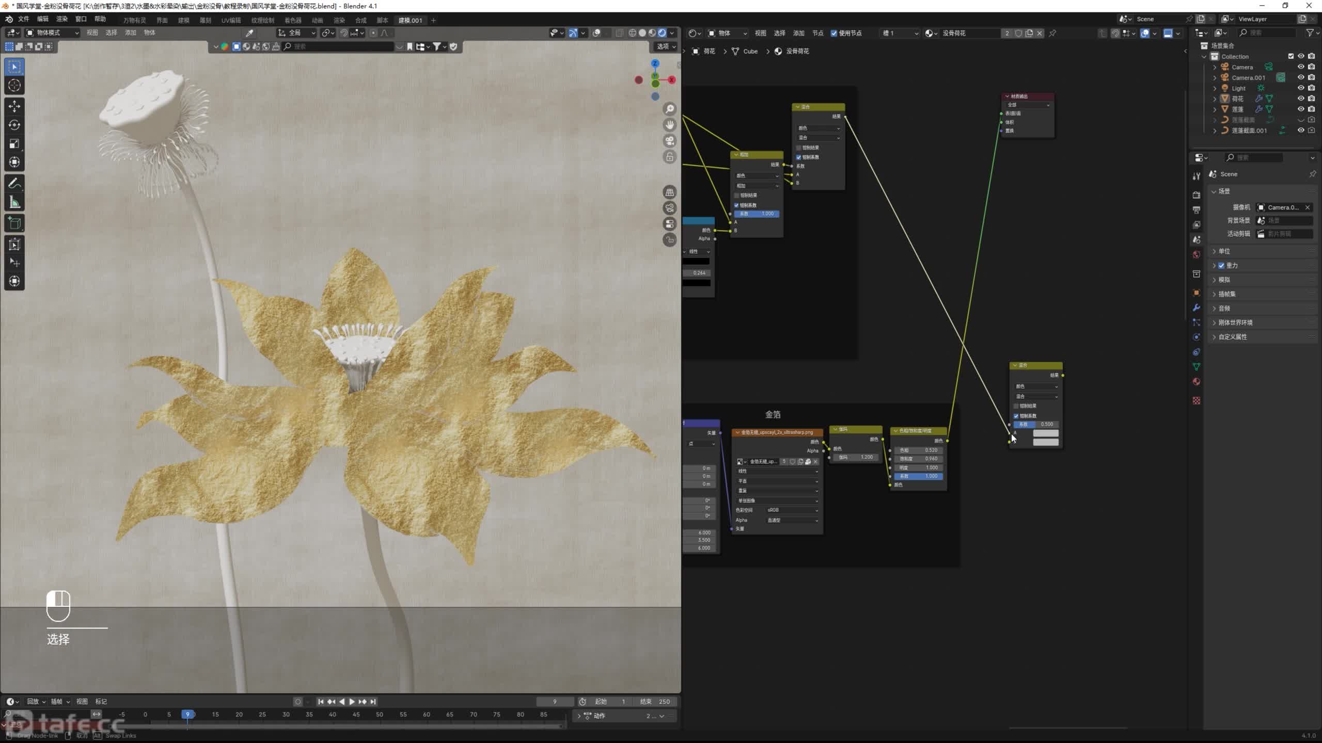
Task: Select the Rotate tool
Action: point(14,125)
